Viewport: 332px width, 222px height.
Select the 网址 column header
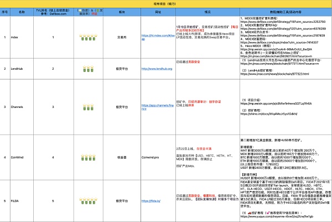tap(158, 12)
